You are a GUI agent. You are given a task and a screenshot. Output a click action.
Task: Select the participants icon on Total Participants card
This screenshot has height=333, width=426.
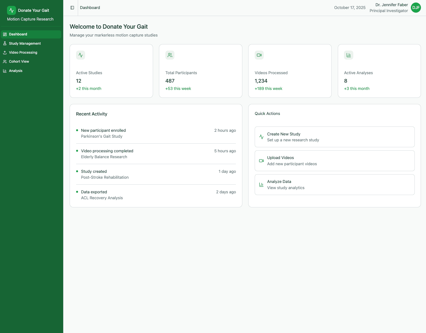coord(170,55)
